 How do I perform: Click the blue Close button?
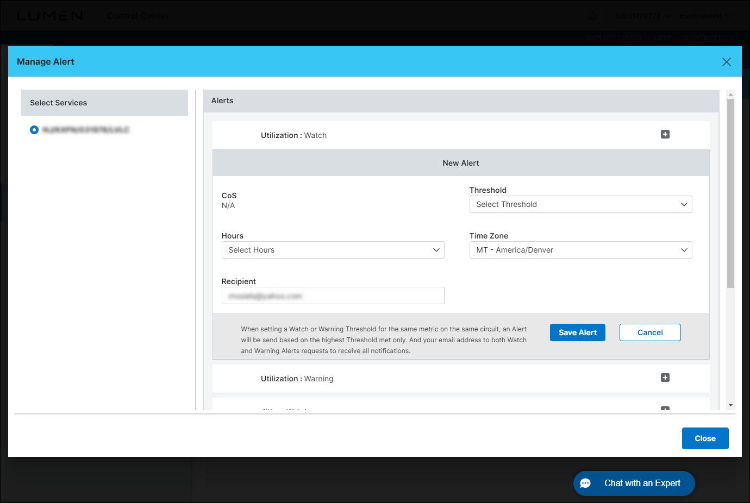705,438
